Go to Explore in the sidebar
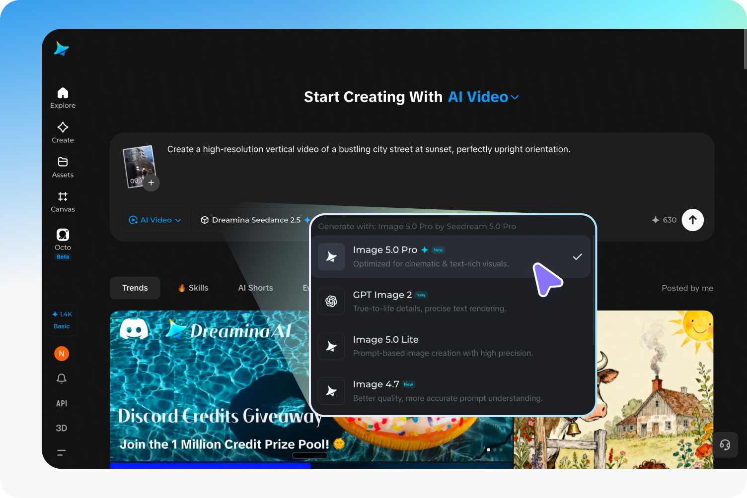747x498 pixels. tap(63, 98)
